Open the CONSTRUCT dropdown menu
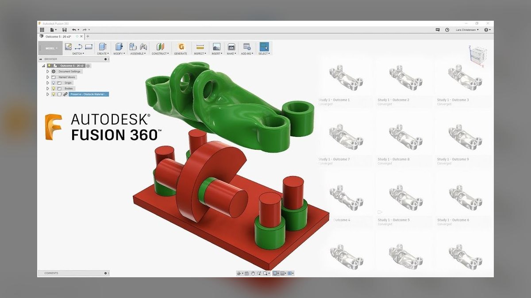This screenshot has height=298, width=531. coord(160,53)
